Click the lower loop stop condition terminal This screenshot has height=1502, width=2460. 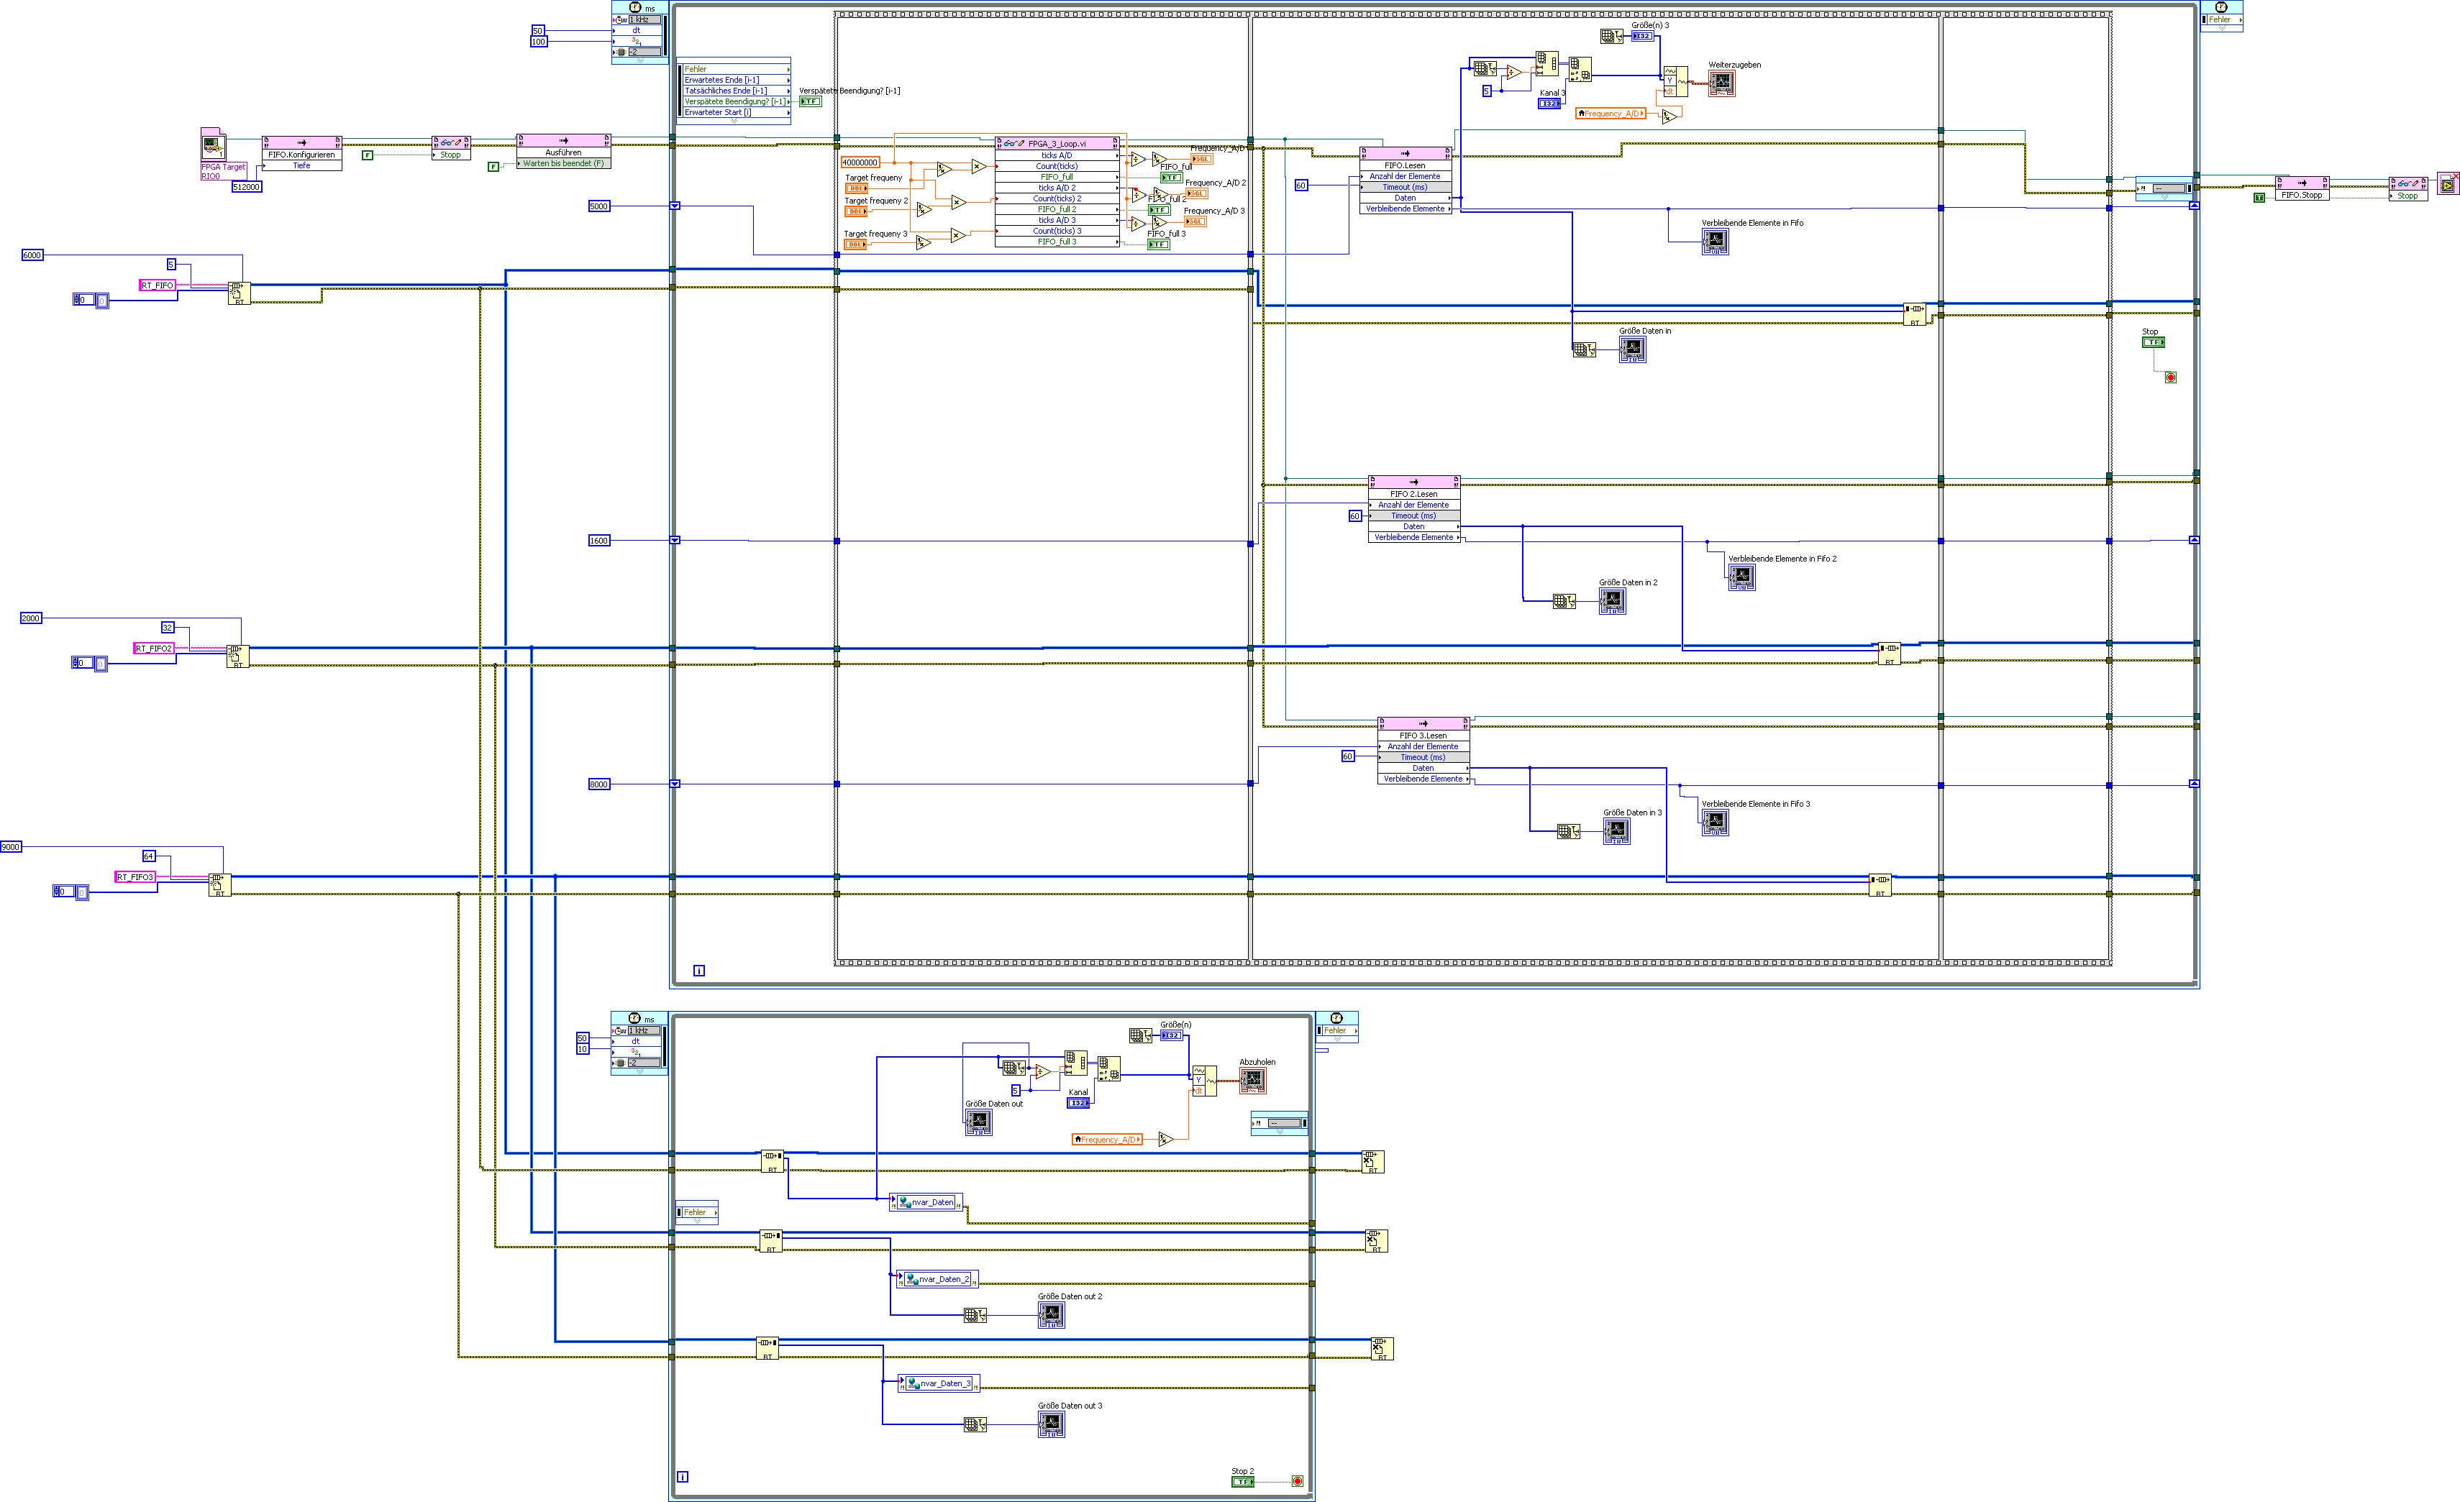pyautogui.click(x=1297, y=1481)
